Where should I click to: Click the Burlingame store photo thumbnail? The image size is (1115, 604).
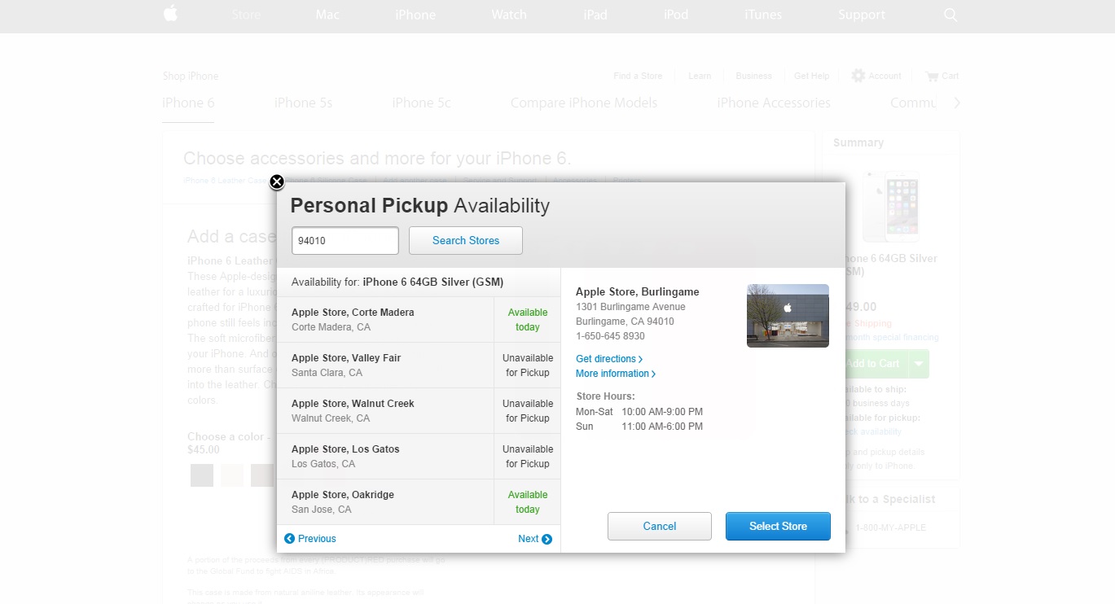pos(788,316)
